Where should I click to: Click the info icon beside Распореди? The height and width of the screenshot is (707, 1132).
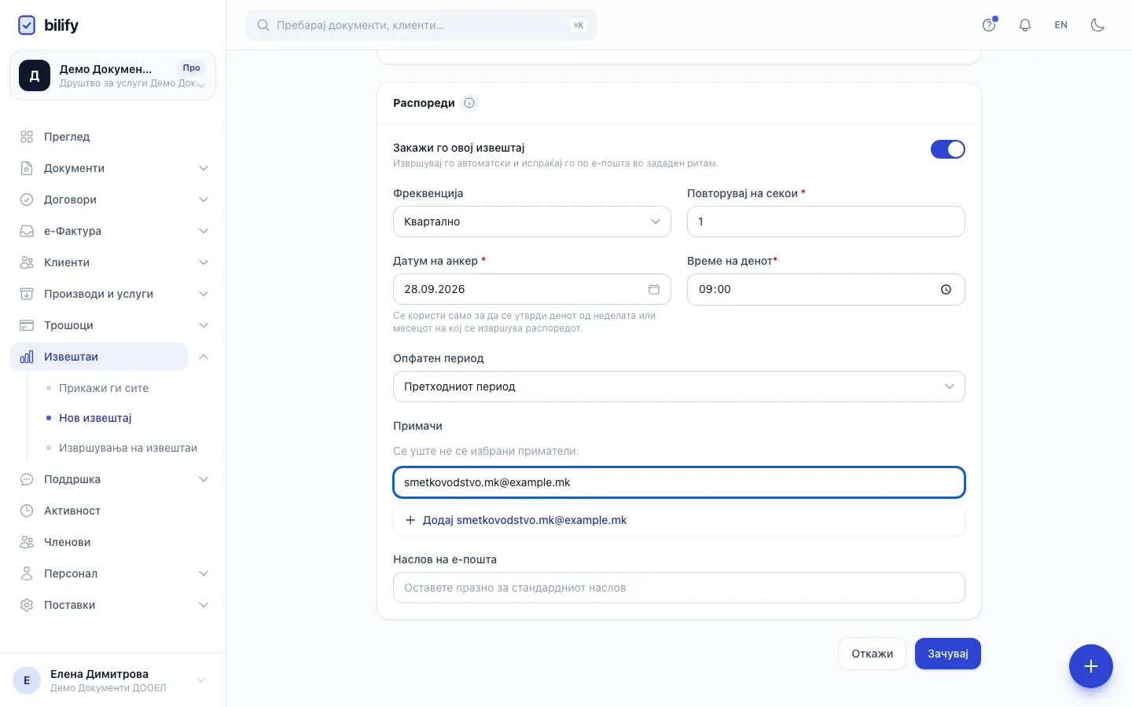click(x=469, y=103)
